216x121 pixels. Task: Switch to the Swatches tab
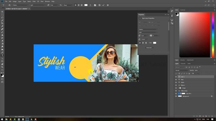[x=183, y=10]
